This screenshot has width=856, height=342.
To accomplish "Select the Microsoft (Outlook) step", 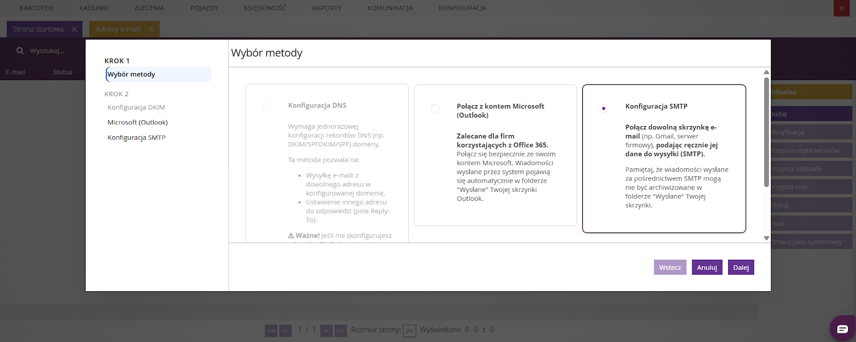I will click(x=137, y=122).
